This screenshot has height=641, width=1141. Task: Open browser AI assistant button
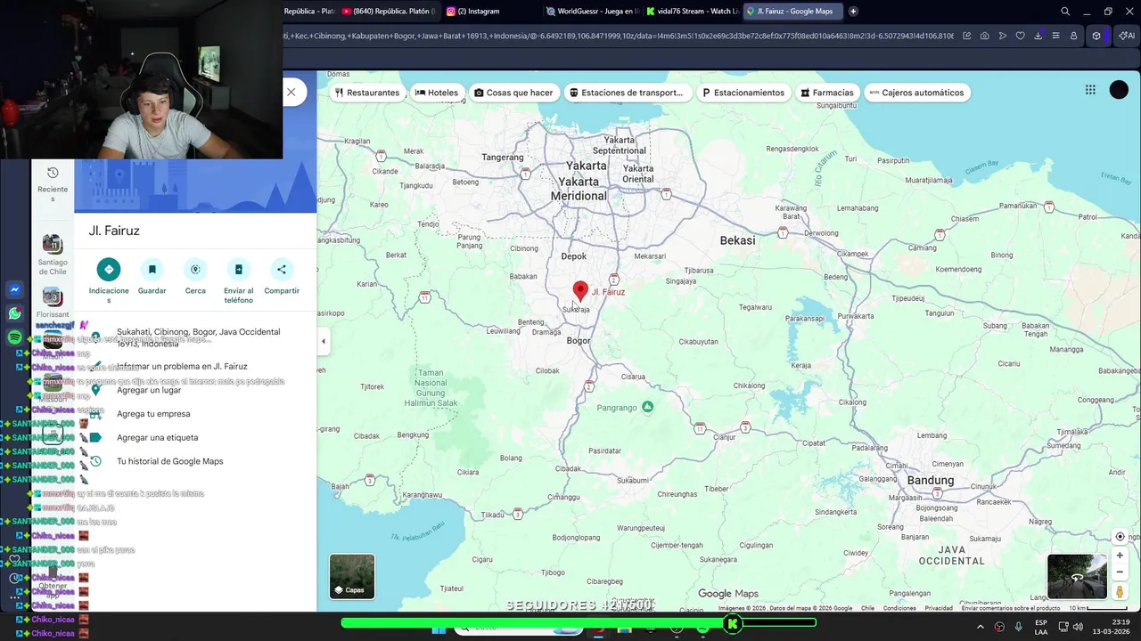coord(1126,36)
